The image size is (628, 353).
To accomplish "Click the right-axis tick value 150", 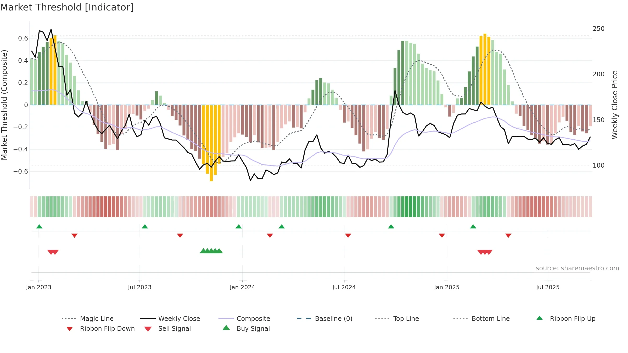I will pyautogui.click(x=599, y=120).
